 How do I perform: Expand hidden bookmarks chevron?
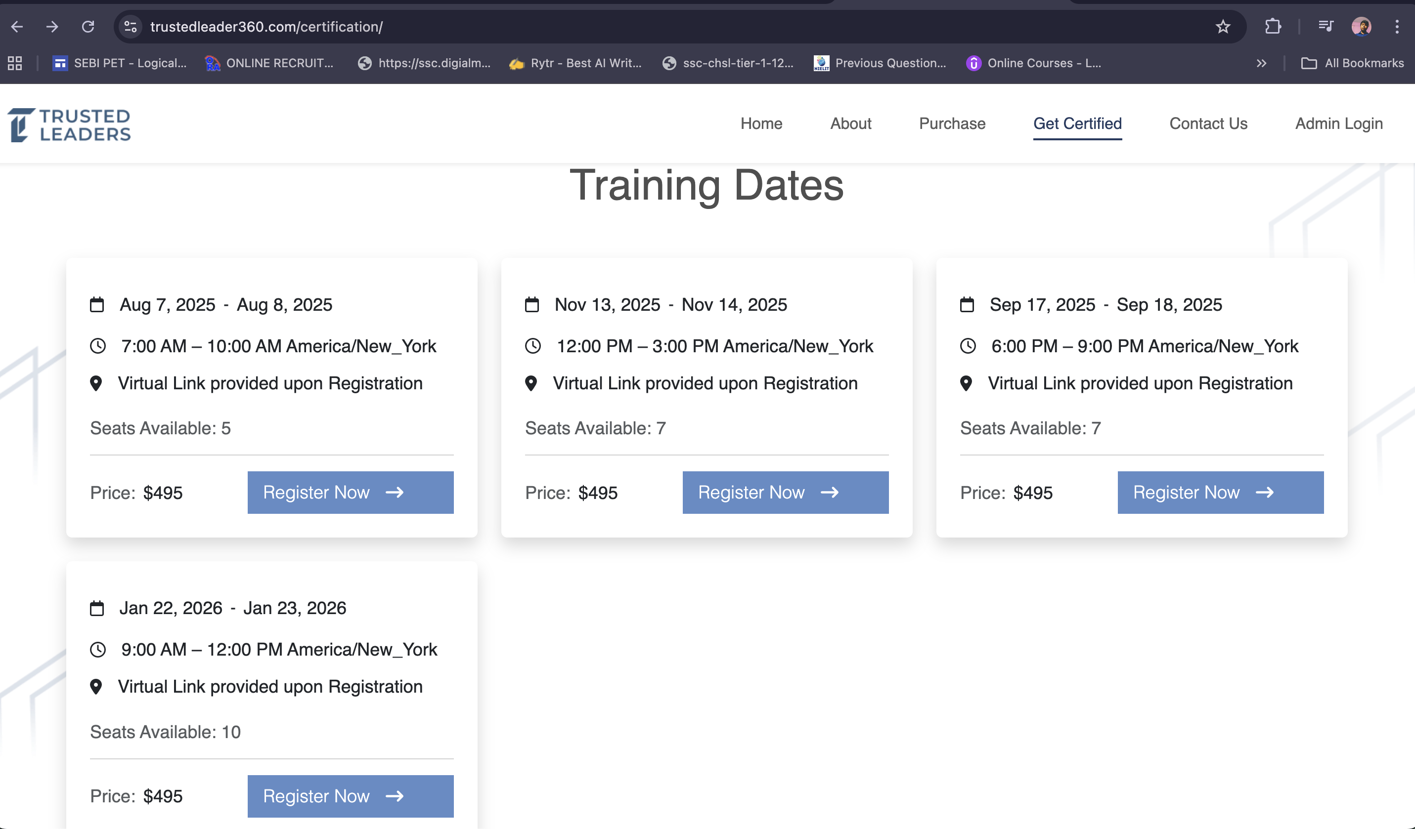click(1261, 63)
